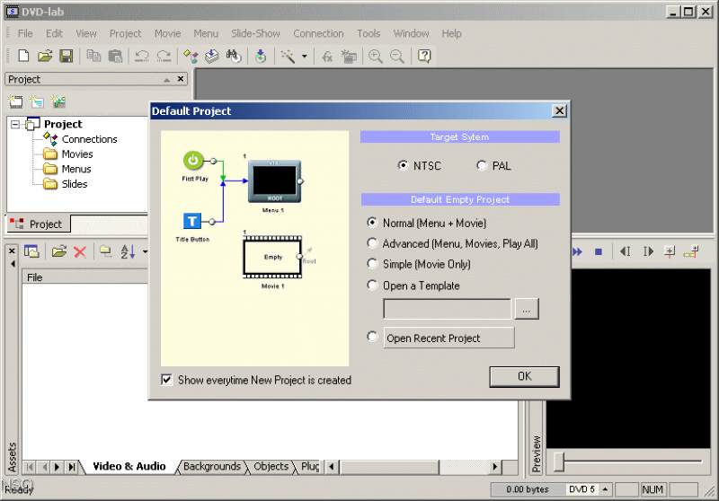Open the DVD 5 size dropdown arrow
The width and height of the screenshot is (719, 501).
tap(605, 489)
